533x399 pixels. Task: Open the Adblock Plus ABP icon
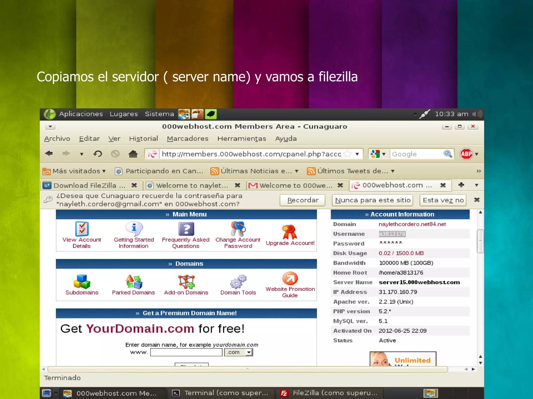[x=466, y=154]
